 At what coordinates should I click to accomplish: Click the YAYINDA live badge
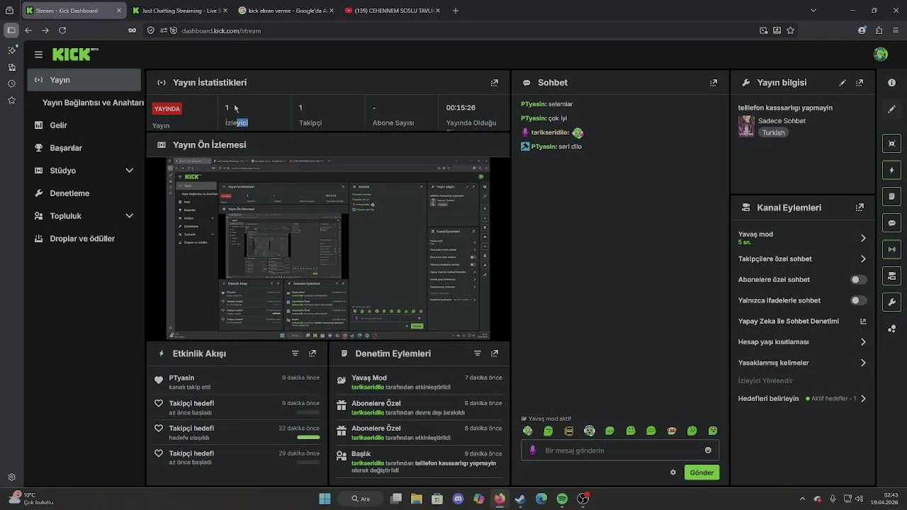tap(167, 109)
